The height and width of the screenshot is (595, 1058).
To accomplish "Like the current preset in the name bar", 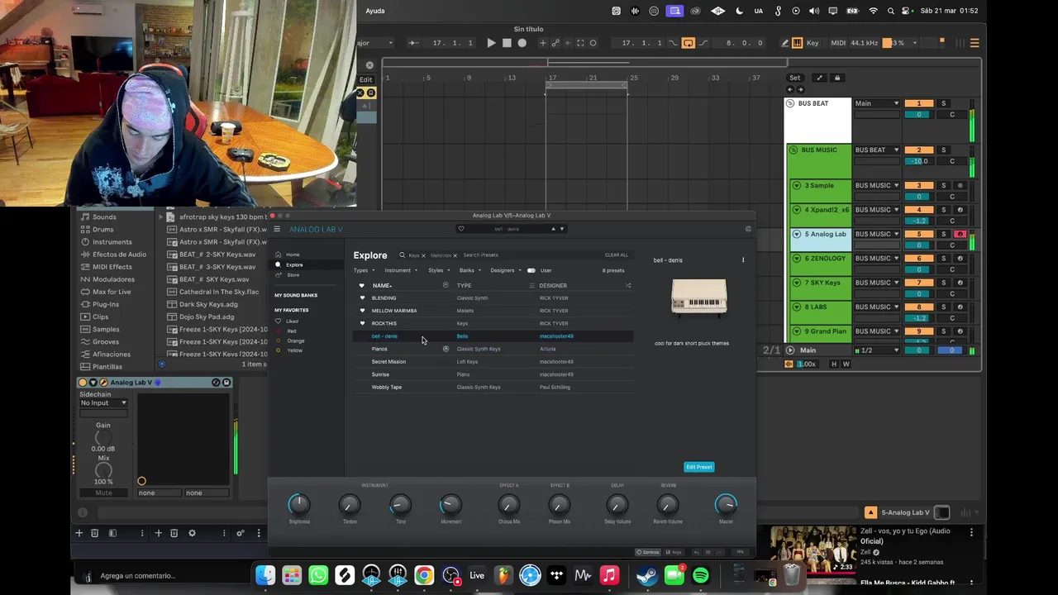I will (x=461, y=229).
